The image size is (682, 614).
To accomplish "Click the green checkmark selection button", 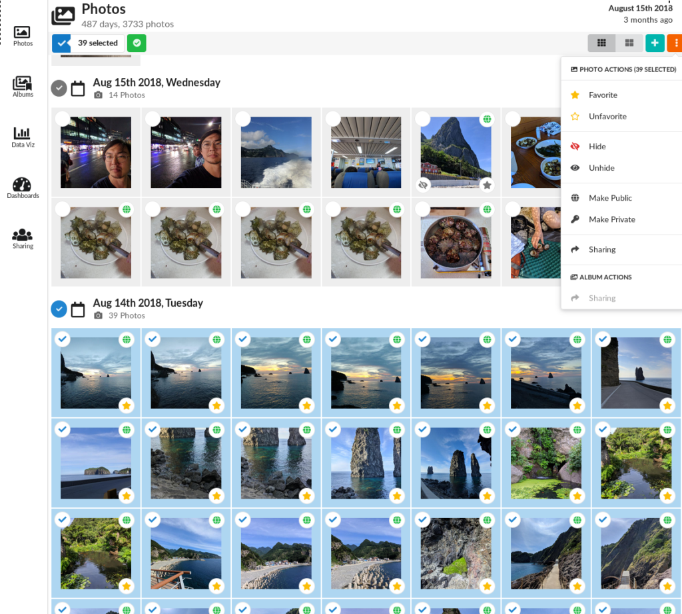I will [x=137, y=43].
